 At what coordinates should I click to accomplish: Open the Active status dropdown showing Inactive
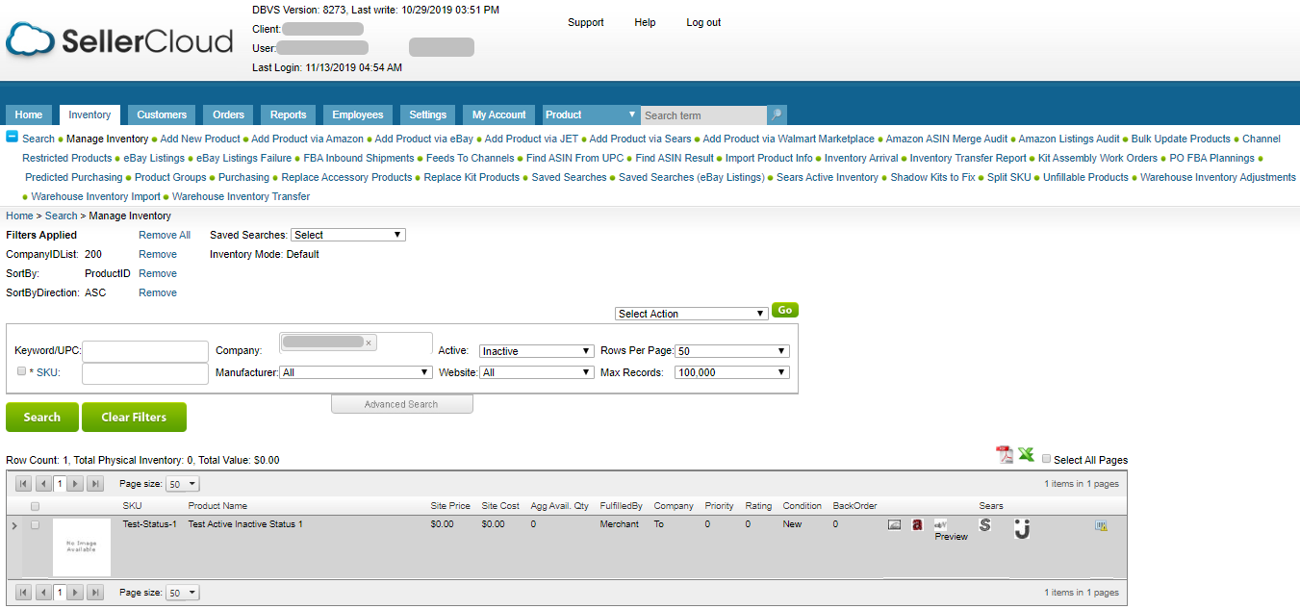tap(537, 351)
